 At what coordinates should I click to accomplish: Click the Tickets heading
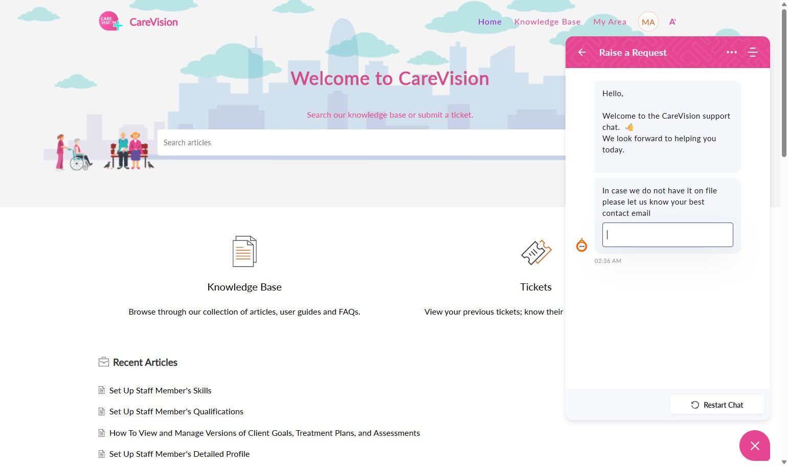pos(536,287)
